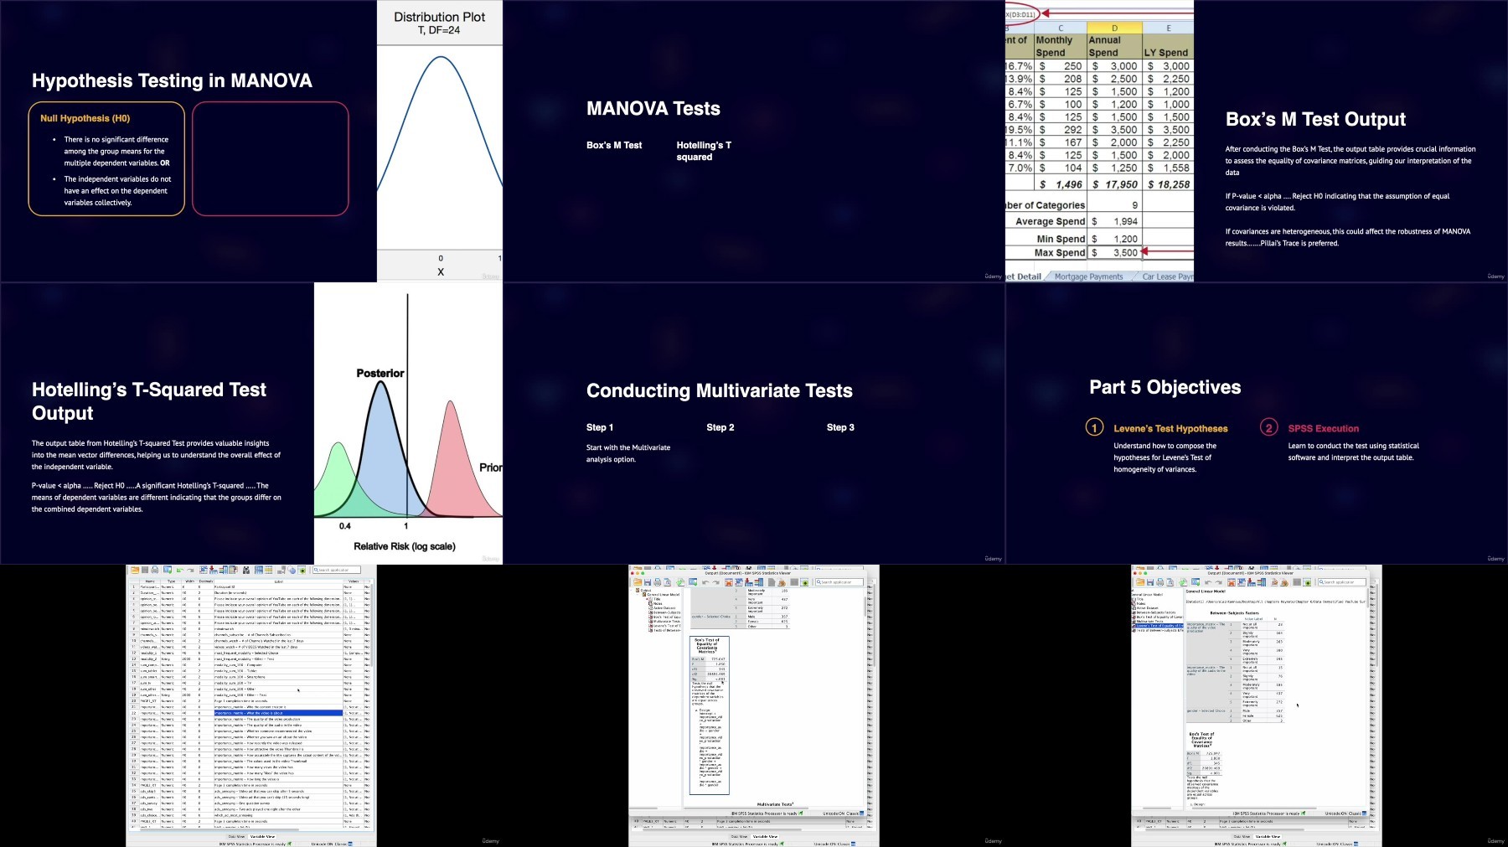Select highlighted label 'What the video is about'
This screenshot has height=847, width=1508.
point(277,713)
